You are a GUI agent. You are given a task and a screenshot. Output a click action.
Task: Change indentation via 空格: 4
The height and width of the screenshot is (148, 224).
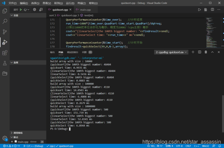[x=169, y=146]
